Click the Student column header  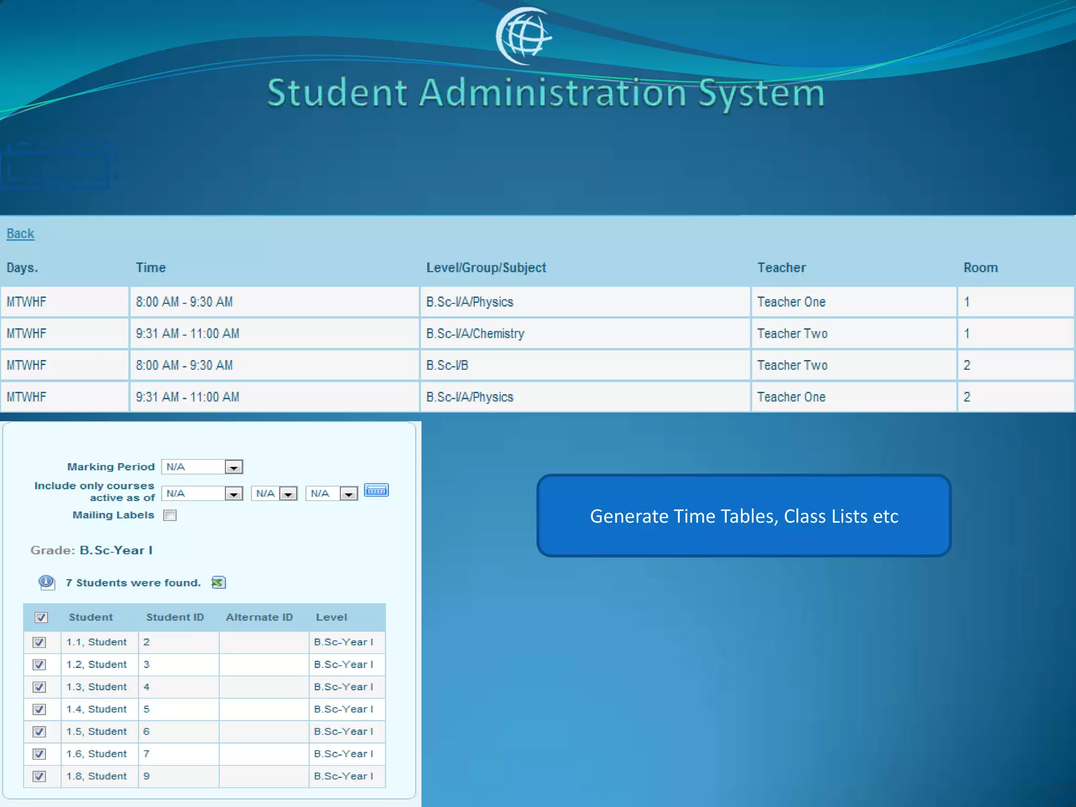pyautogui.click(x=91, y=617)
